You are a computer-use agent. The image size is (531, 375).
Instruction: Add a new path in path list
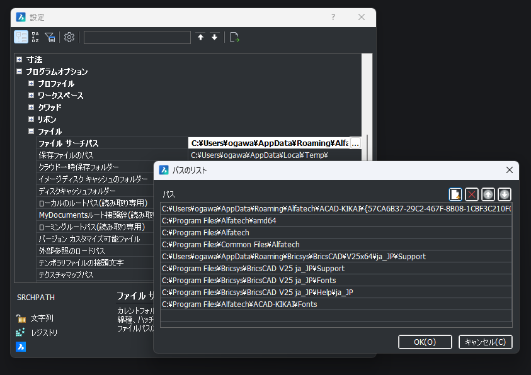click(x=455, y=194)
